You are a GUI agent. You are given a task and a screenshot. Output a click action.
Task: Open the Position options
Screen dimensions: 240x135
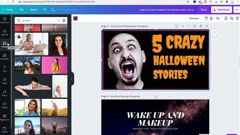(x=194, y=18)
